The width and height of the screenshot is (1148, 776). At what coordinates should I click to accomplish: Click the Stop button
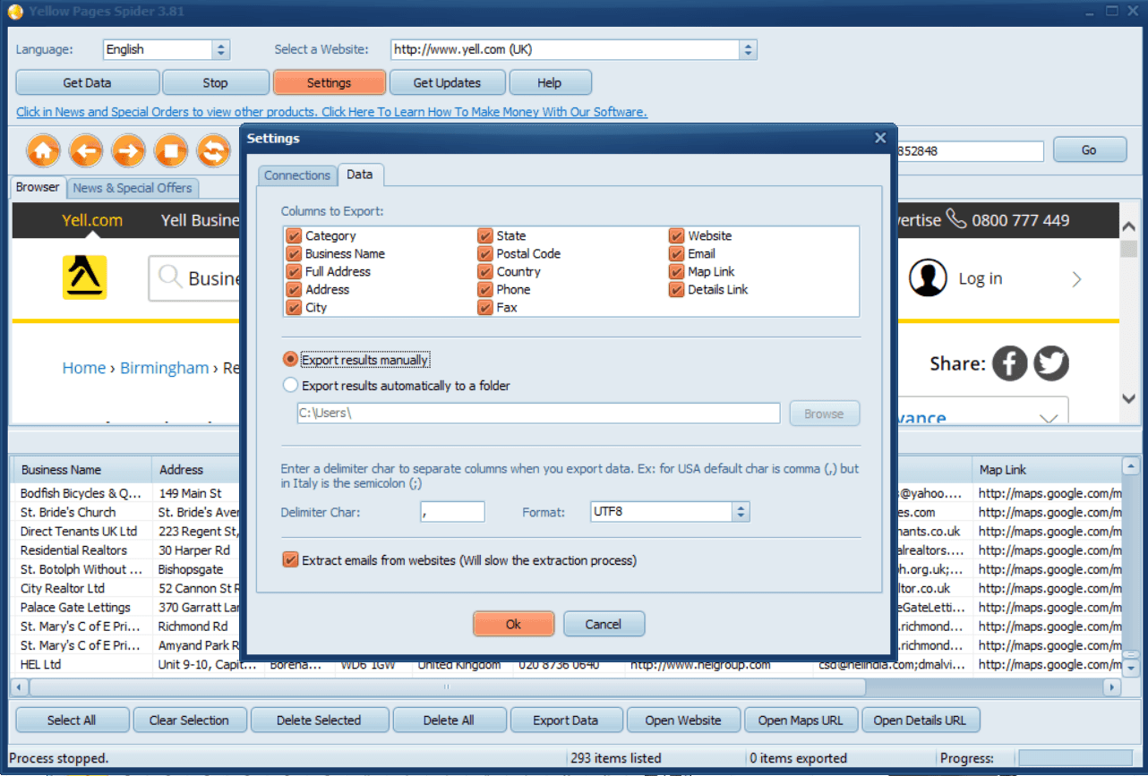(215, 82)
